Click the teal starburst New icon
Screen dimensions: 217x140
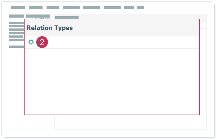[x=31, y=42]
